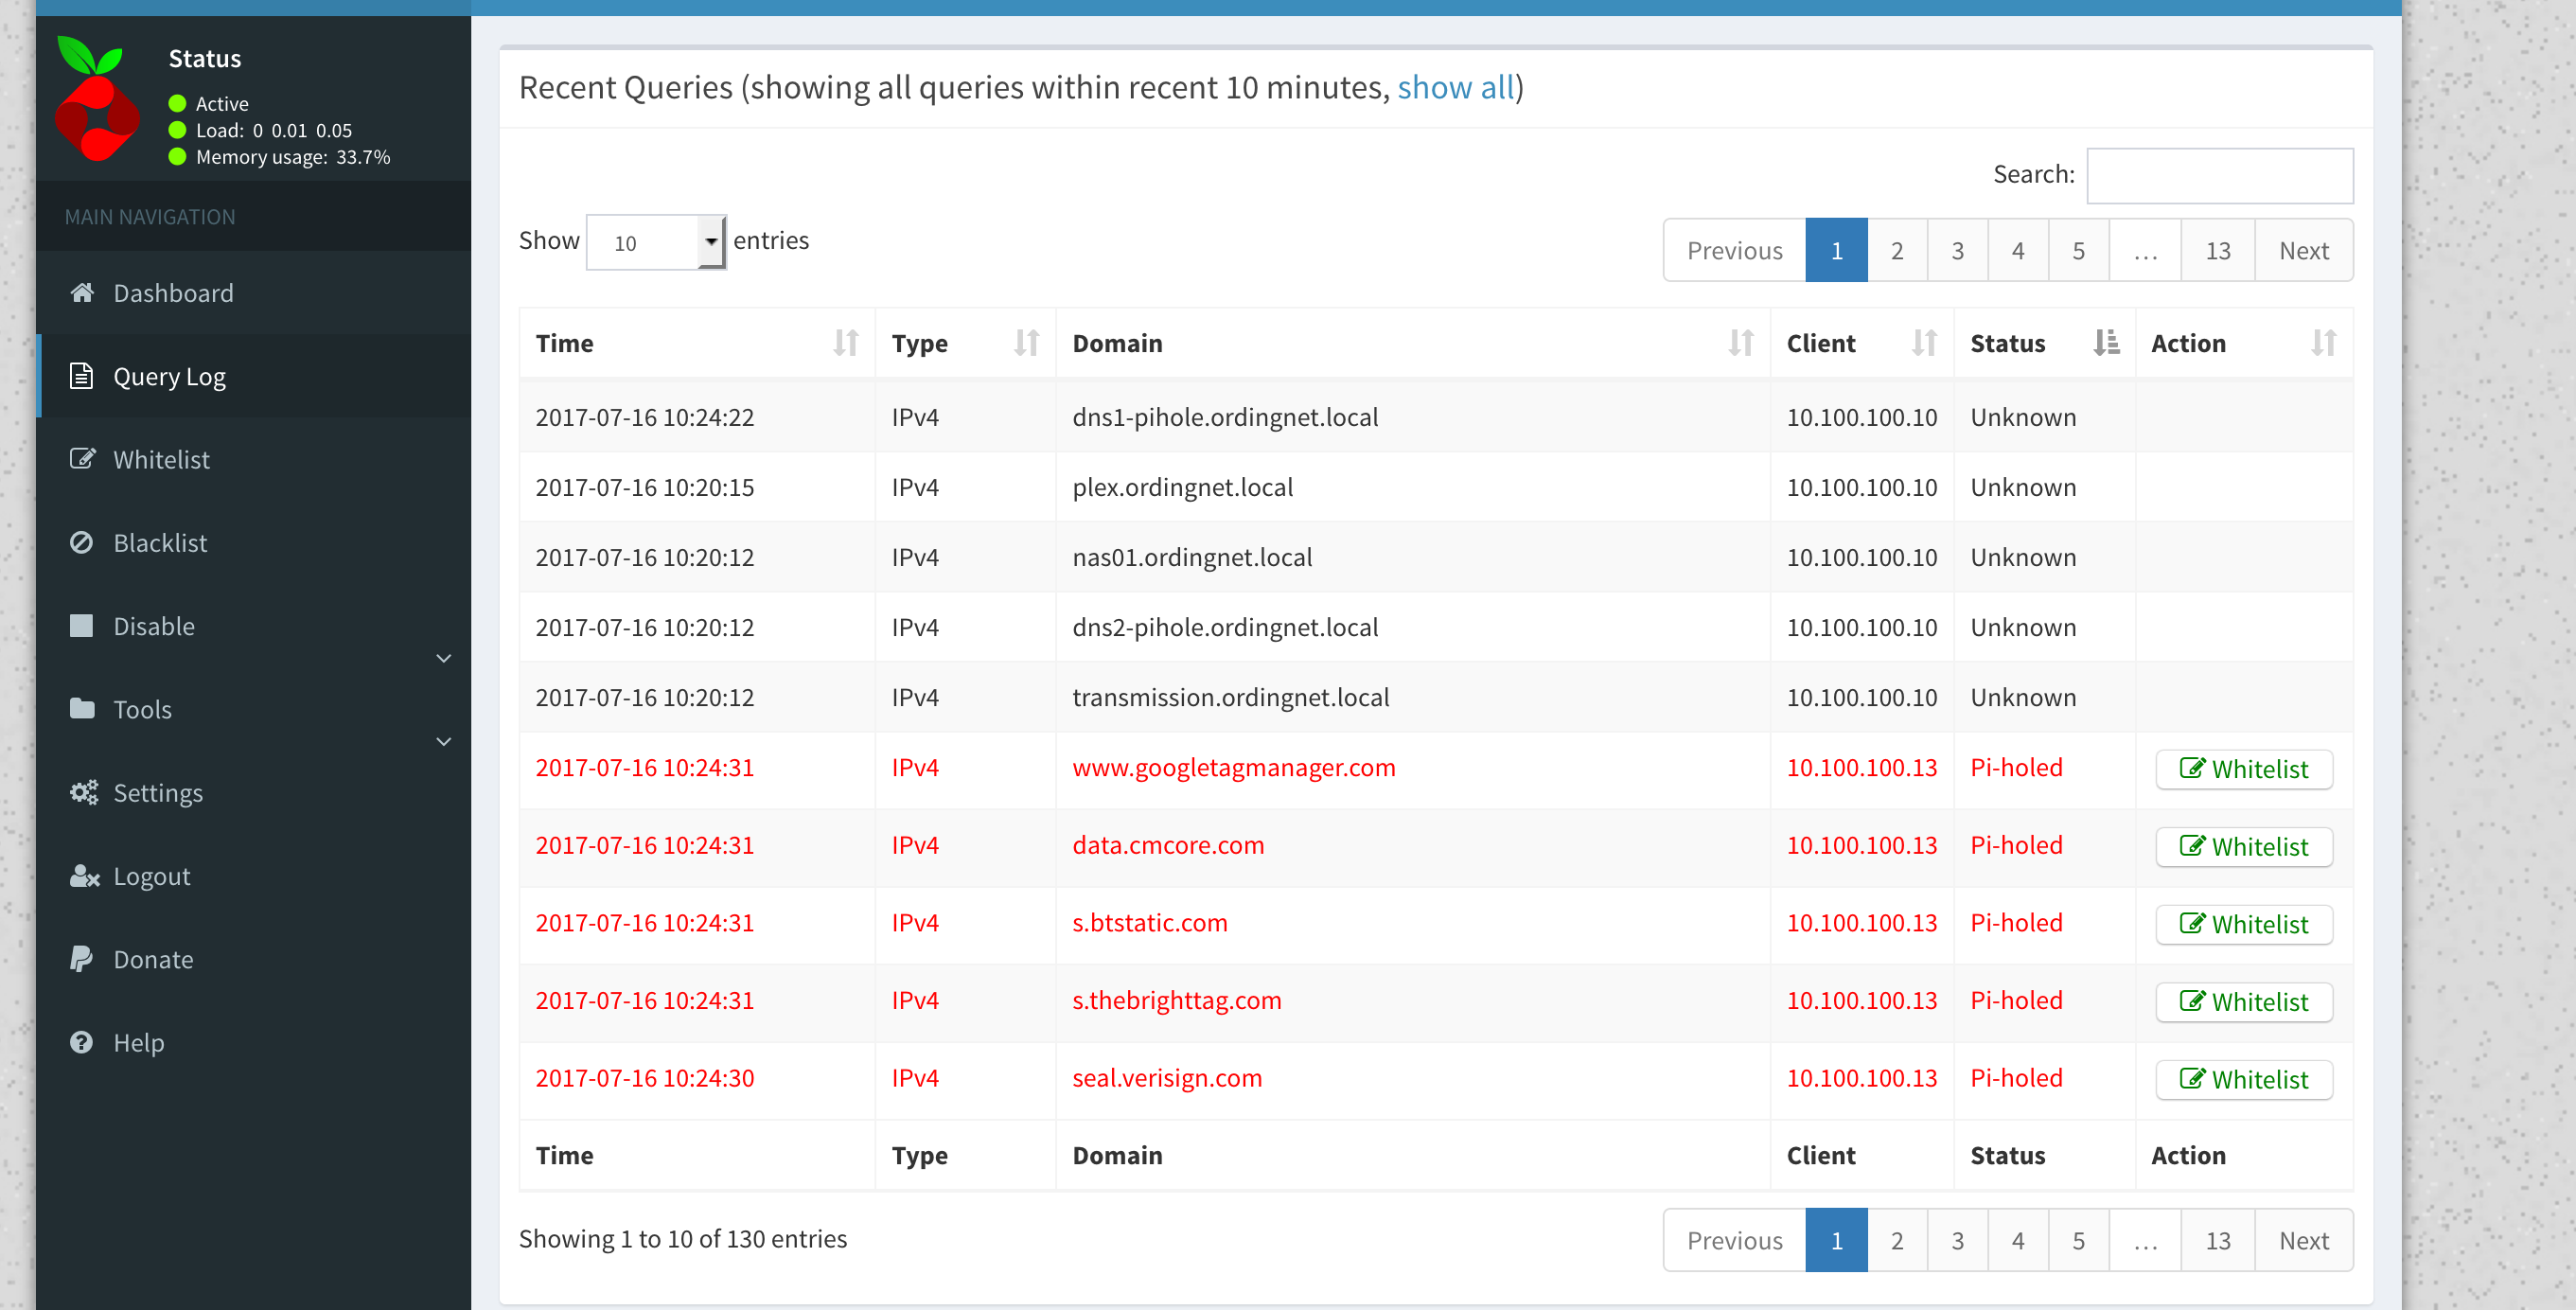2576x1310 pixels.
Task: Click the Donate PayPal icon
Action: click(x=82, y=959)
